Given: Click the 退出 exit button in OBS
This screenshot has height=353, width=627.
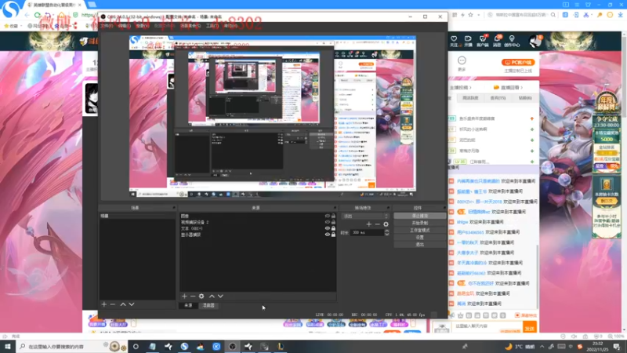Looking at the screenshot, I should point(420,245).
